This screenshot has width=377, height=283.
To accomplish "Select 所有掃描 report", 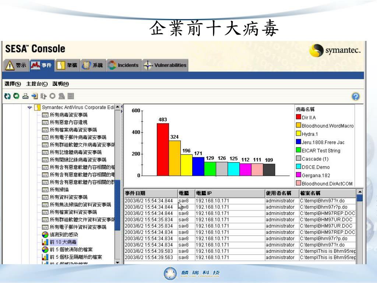I will pyautogui.click(x=59, y=190).
